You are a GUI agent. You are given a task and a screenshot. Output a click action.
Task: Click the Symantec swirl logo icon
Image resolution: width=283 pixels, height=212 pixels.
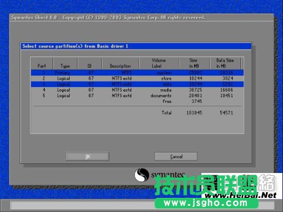pyautogui.click(x=141, y=175)
